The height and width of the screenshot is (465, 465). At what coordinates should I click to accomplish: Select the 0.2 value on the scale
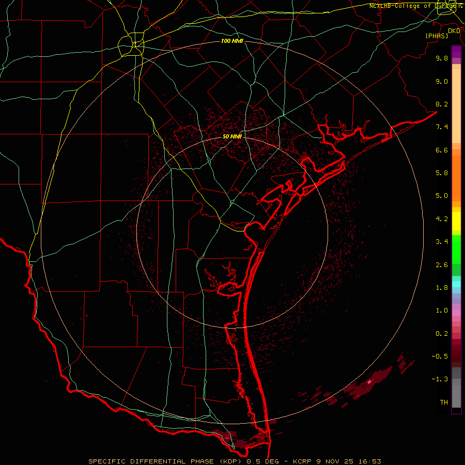pyautogui.click(x=442, y=334)
